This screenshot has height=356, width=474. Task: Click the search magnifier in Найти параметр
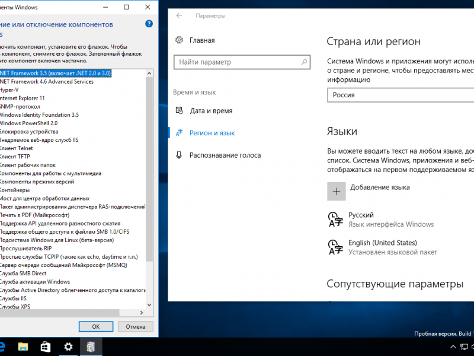pos(304,62)
